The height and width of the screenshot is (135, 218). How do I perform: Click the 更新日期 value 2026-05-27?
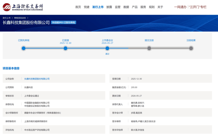tap(136, 96)
